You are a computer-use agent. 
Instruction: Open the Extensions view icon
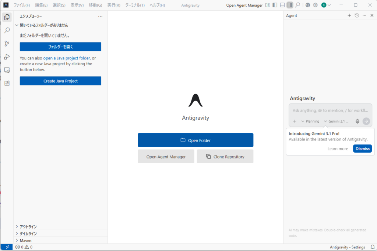coord(7,83)
